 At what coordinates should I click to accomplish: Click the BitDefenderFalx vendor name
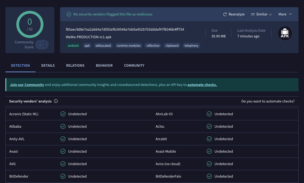[168, 176]
